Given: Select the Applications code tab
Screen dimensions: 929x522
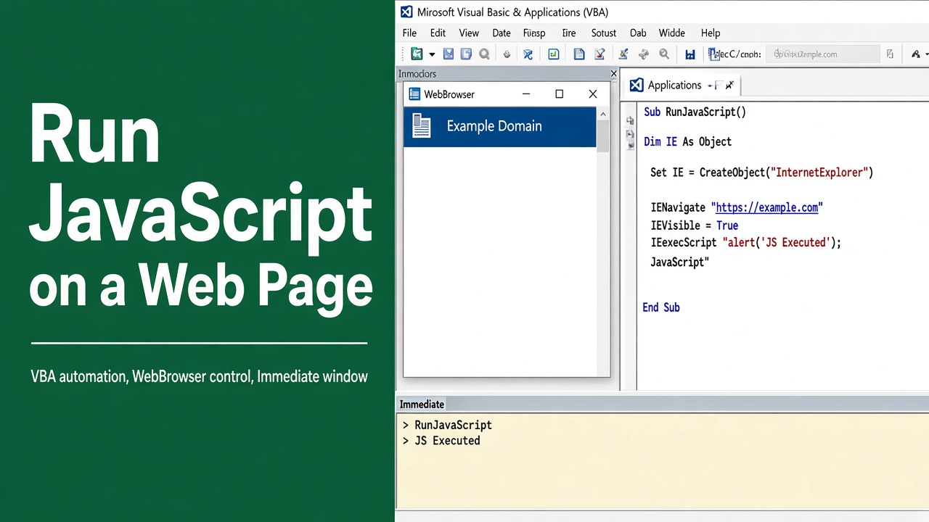Looking at the screenshot, I should click(682, 86).
